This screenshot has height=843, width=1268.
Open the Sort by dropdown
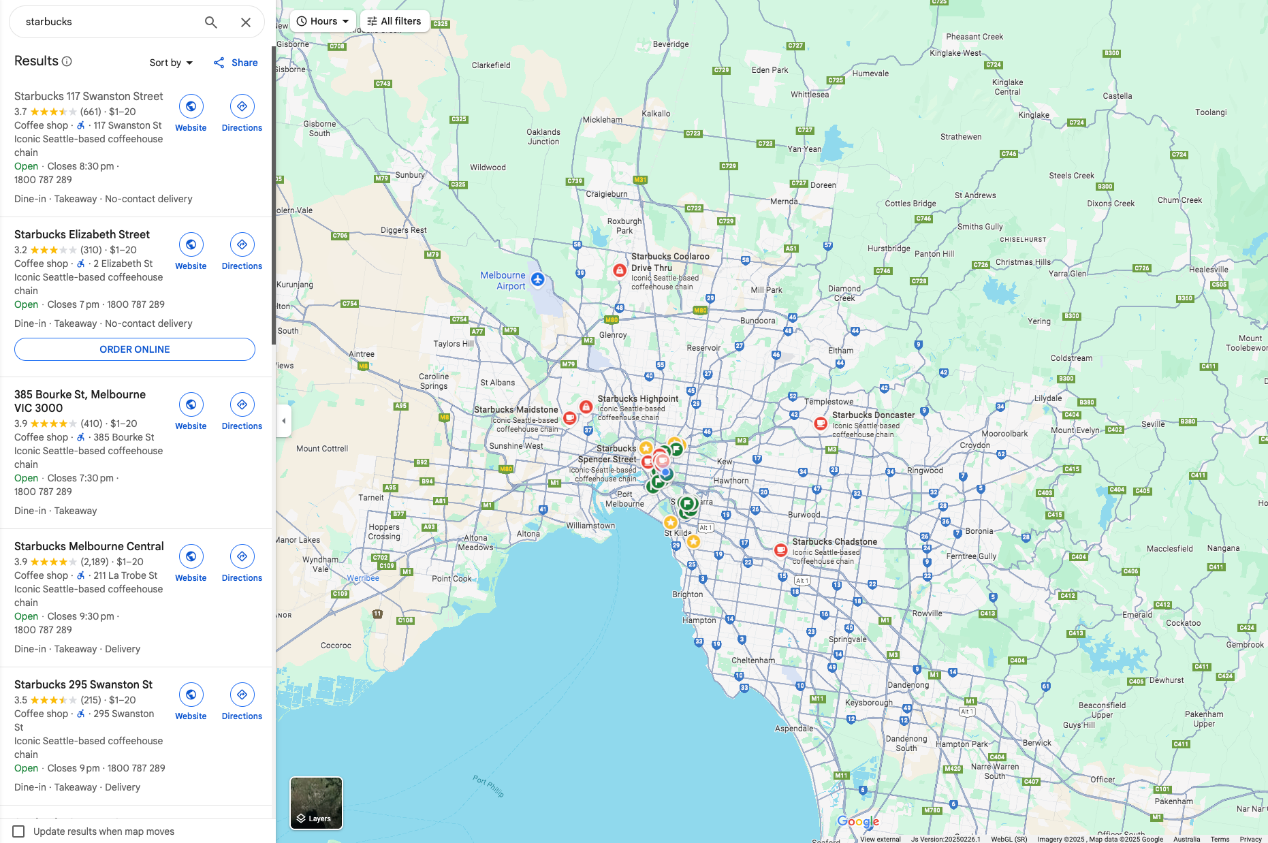[x=171, y=63]
